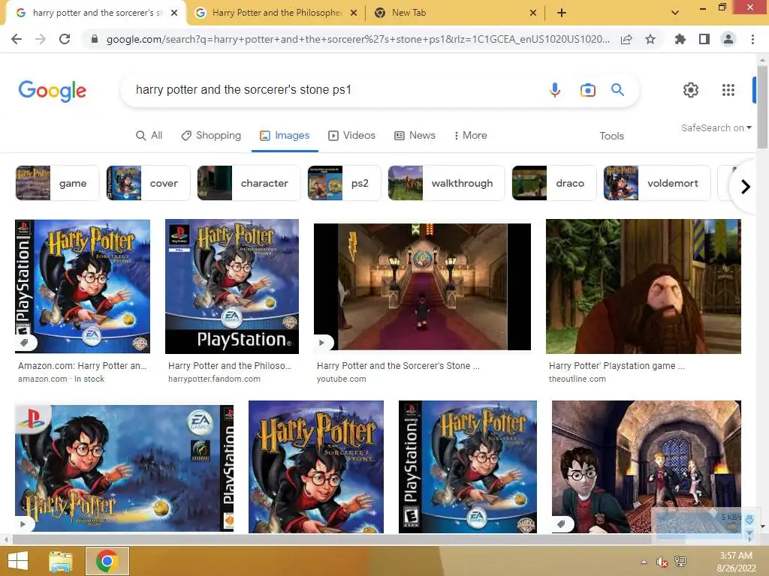Screen dimensions: 769x576
Task: Filter results with the character chip
Action: coord(249,183)
